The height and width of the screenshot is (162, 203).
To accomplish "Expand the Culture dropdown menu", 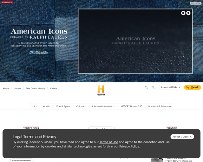I will 81,106.
